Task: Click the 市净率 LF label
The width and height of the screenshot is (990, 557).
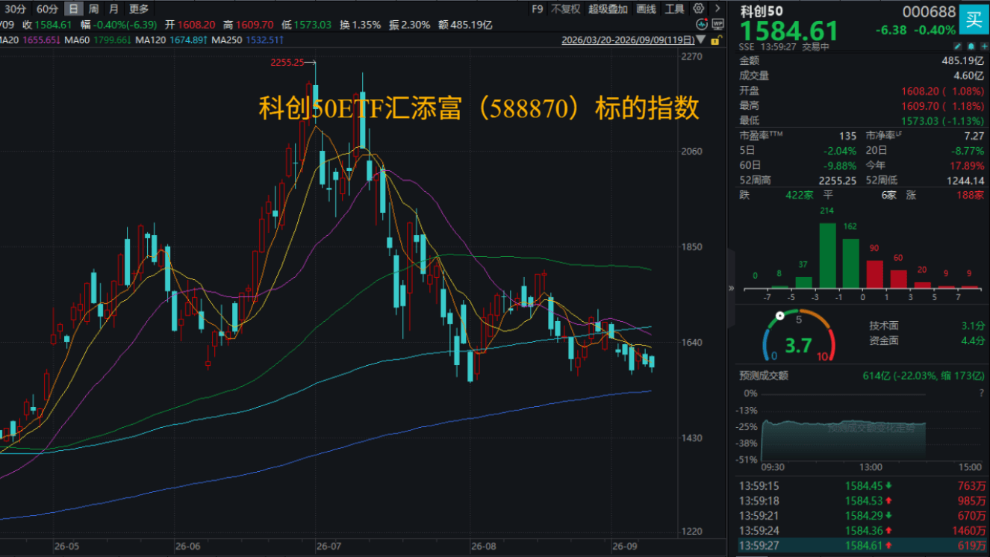Action: [885, 136]
